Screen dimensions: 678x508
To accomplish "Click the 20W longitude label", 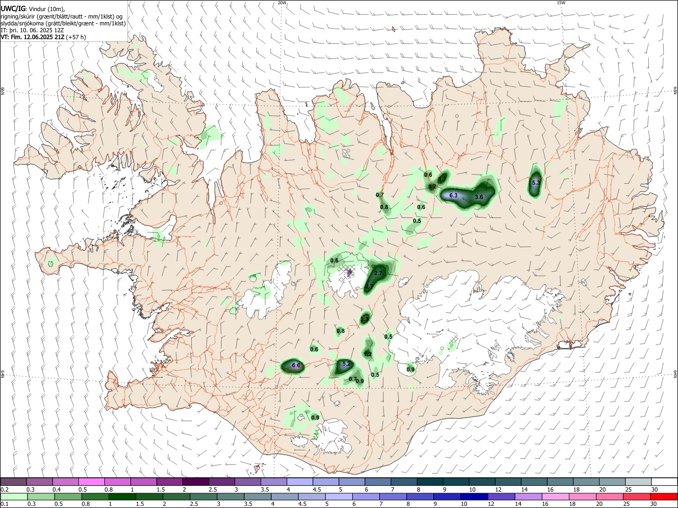I will (282, 3).
